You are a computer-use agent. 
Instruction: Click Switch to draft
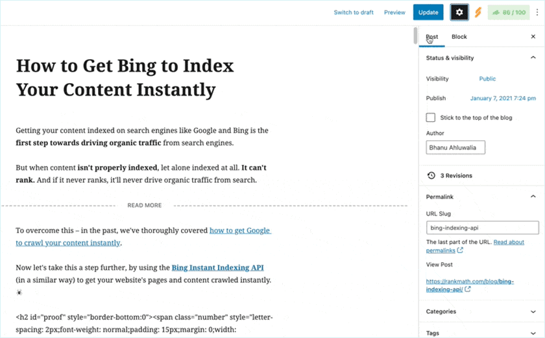354,12
